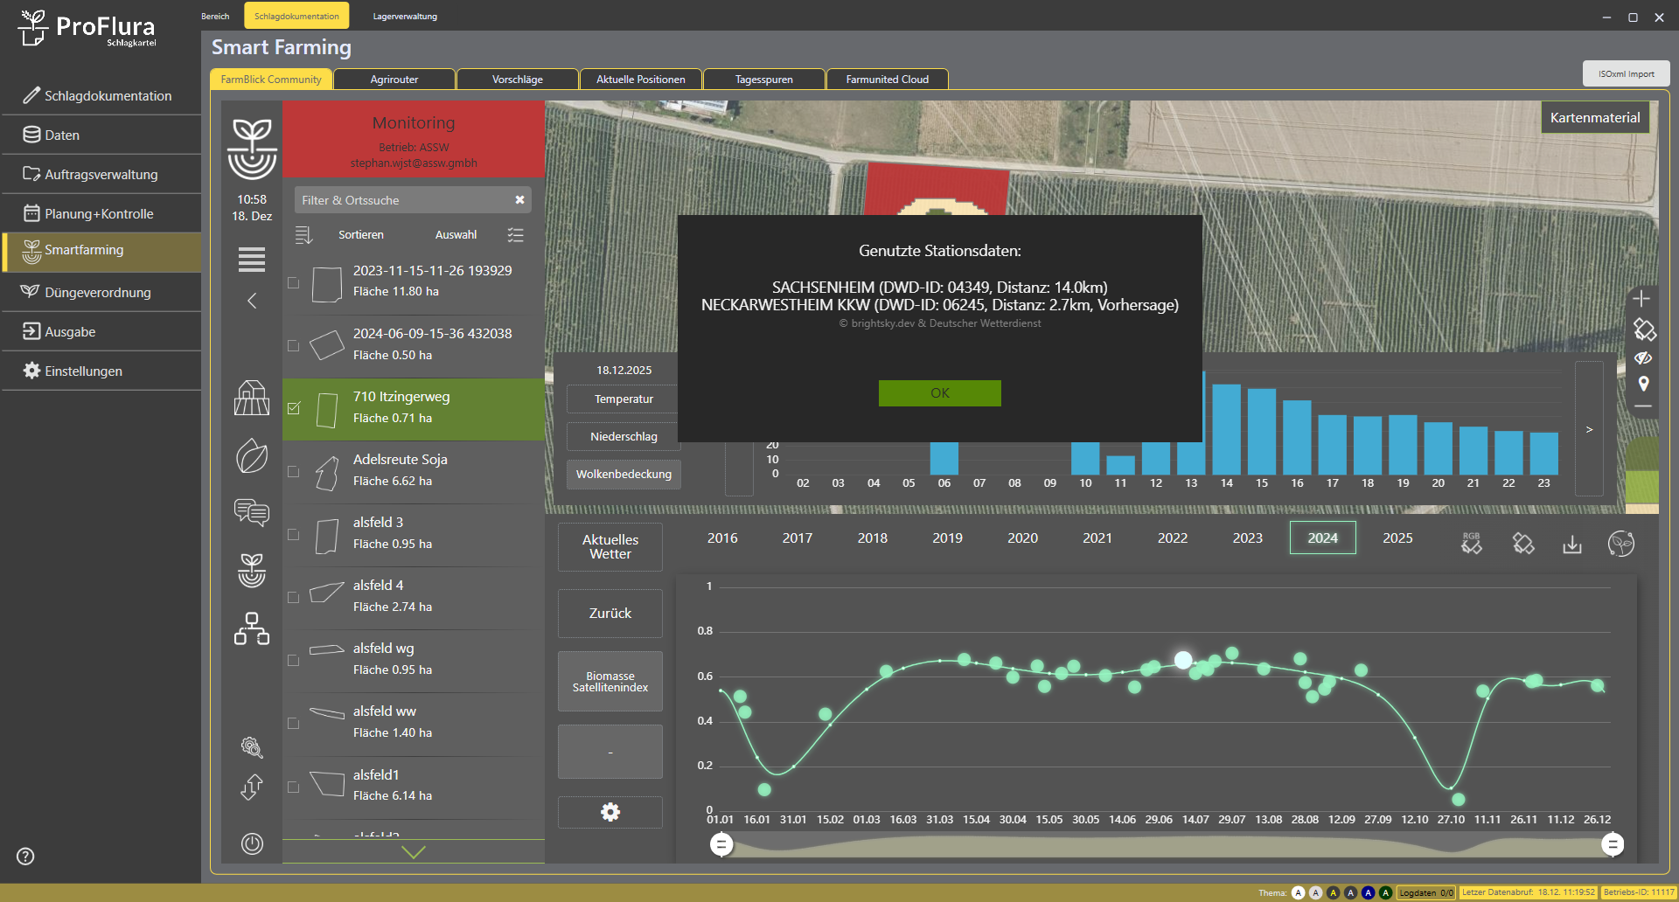Click the map pin location icon

[1643, 384]
